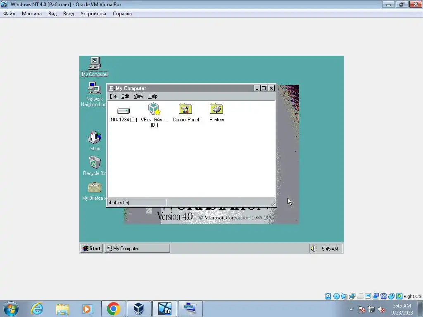Screen dimensions: 423x317
Task: Open the on-screen keyboard taskbar icon
Action: pos(190,309)
